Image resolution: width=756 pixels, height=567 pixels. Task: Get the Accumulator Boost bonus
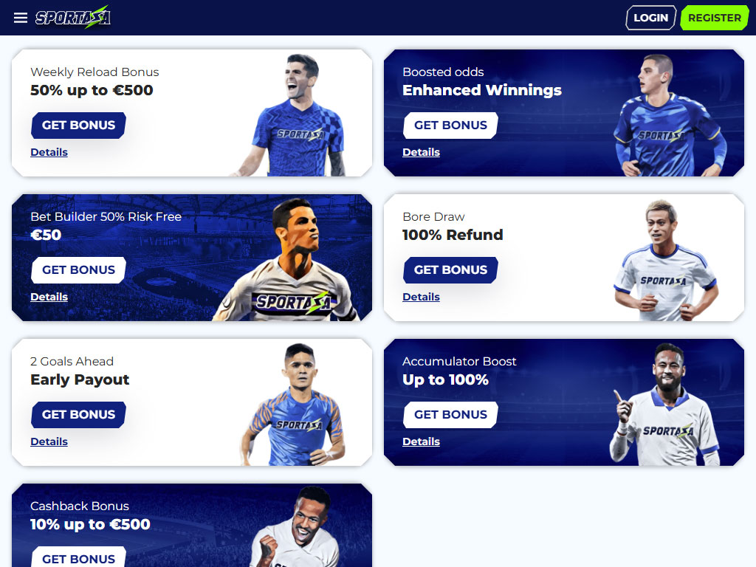point(450,415)
